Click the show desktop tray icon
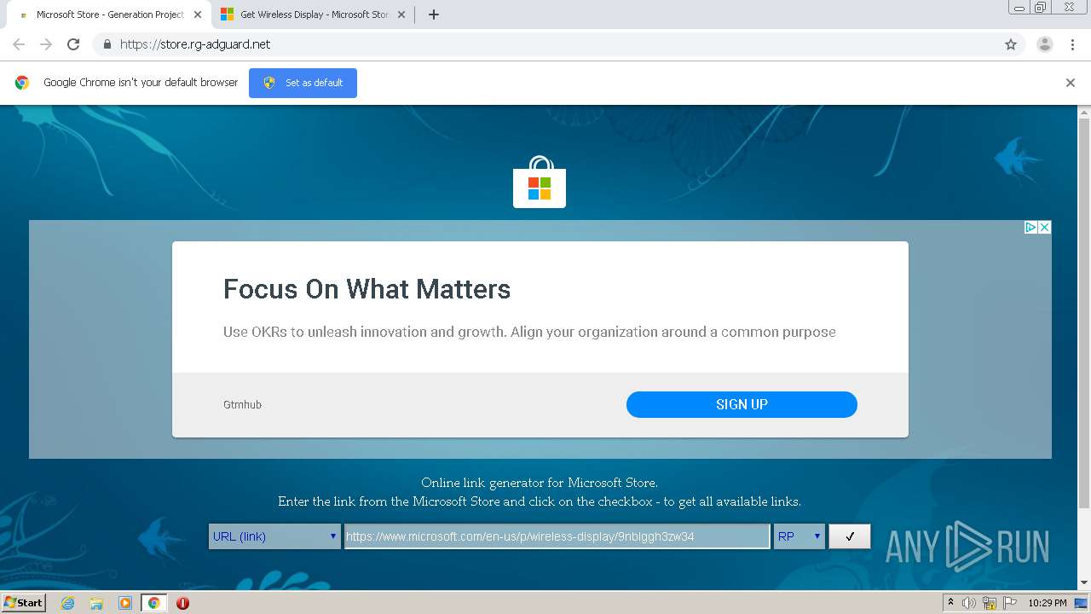1091x614 pixels. tap(1081, 603)
